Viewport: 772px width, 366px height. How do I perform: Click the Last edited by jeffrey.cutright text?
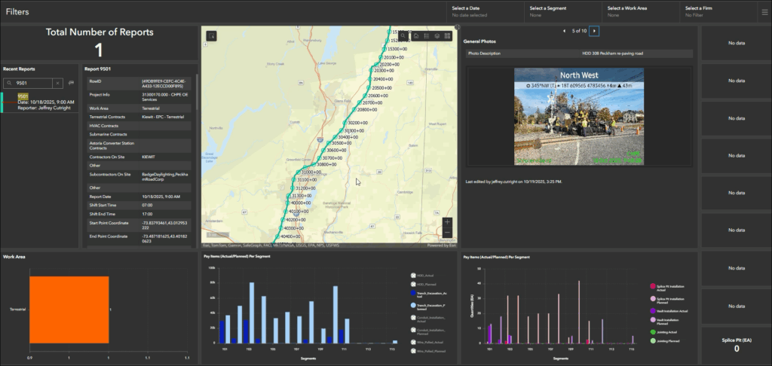513,181
